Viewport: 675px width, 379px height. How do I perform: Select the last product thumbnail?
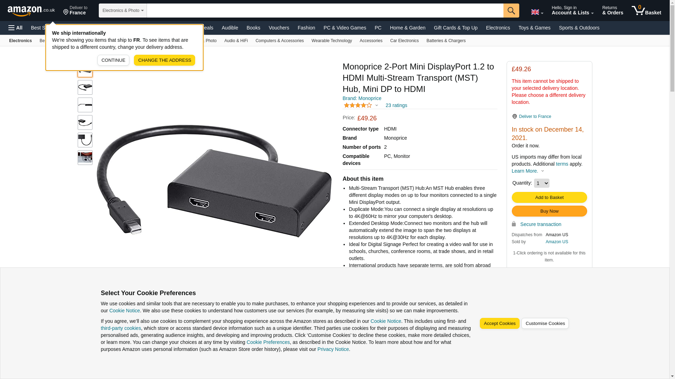pyautogui.click(x=85, y=158)
